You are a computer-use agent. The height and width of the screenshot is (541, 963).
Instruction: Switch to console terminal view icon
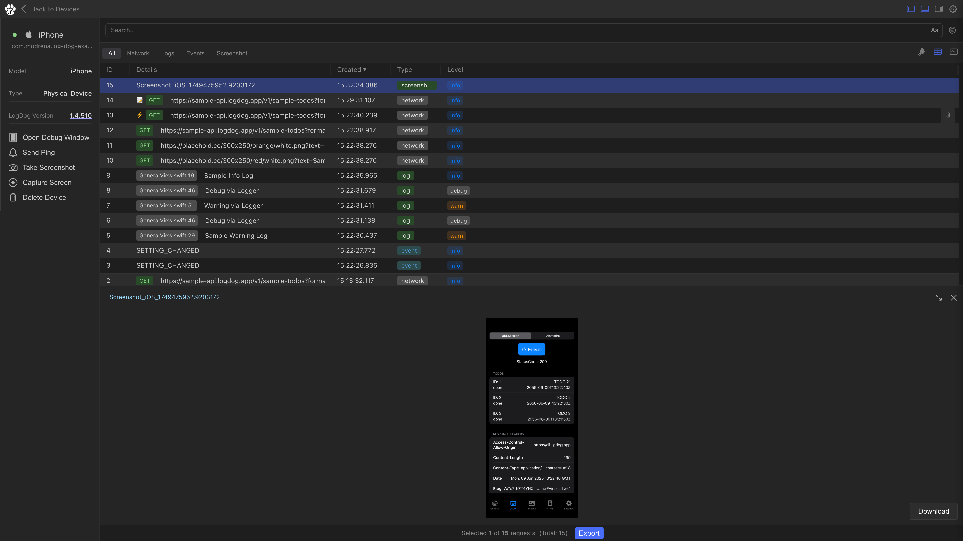[954, 52]
